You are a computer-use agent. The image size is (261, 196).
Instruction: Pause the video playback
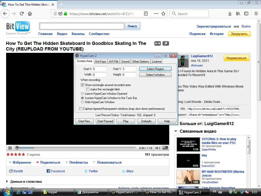[x=10, y=148]
